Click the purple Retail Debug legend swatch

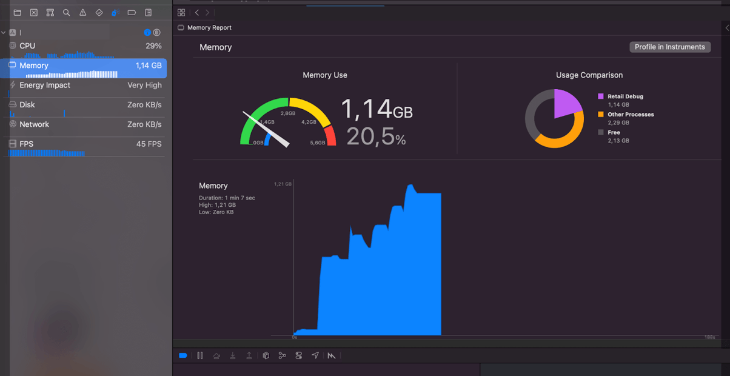pos(601,96)
